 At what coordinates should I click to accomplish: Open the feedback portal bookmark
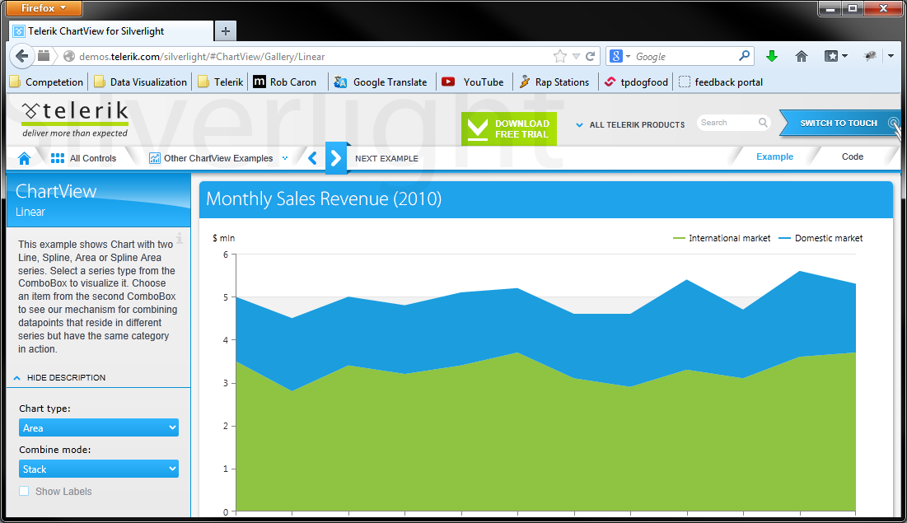721,82
